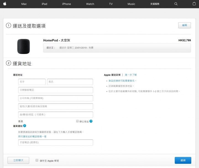Click the Apple 運送政策 label
The width and height of the screenshot is (199, 168).
click(112, 75)
